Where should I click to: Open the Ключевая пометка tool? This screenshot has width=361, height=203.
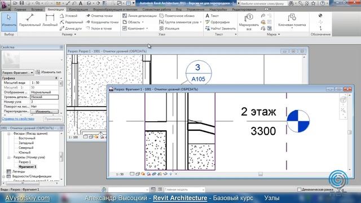(x=292, y=21)
